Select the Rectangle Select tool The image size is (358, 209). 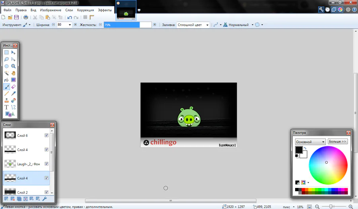6,52
